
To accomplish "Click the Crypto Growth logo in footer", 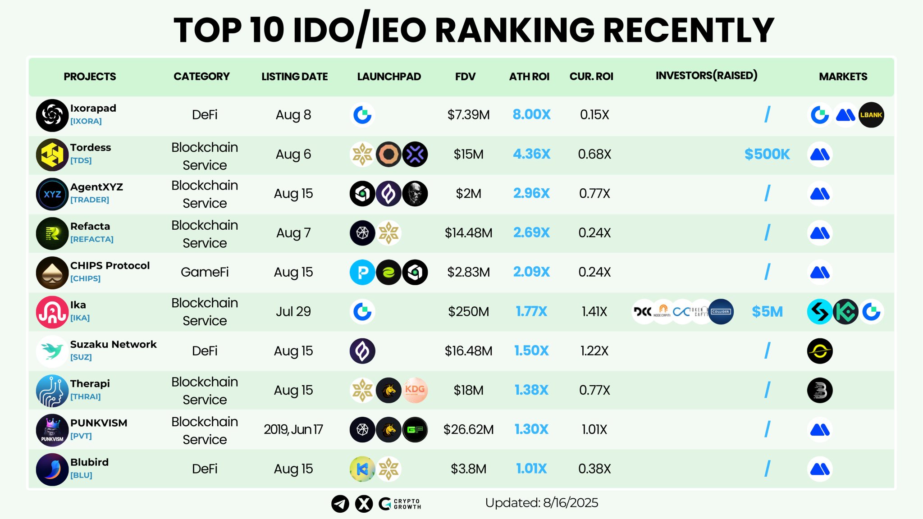I will pos(400,504).
